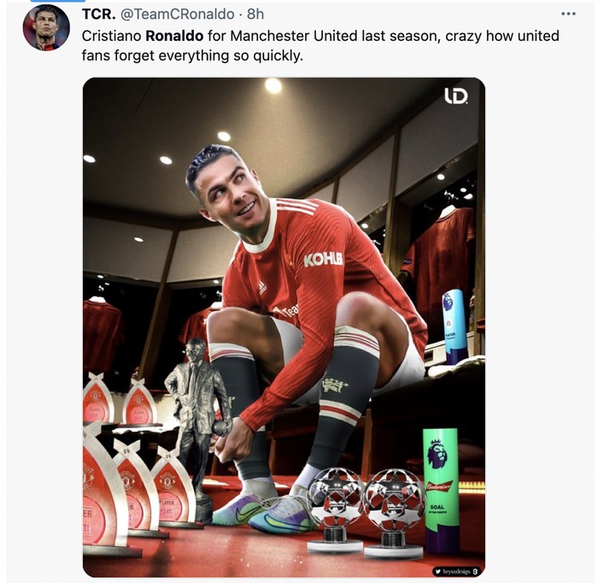
Task: Open the TCR. profile avatar
Action: [46, 28]
